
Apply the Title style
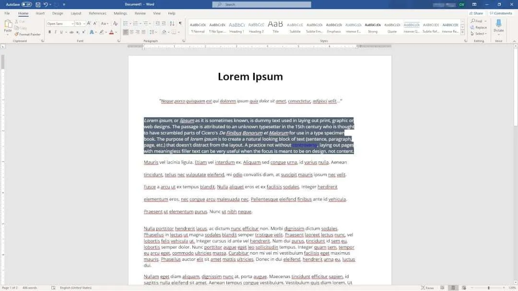pyautogui.click(x=275, y=27)
